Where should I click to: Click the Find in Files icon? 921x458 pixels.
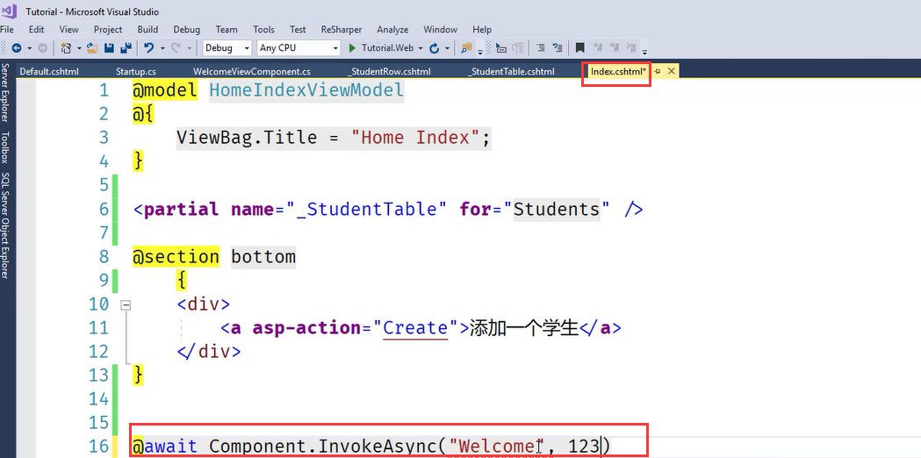(x=467, y=48)
